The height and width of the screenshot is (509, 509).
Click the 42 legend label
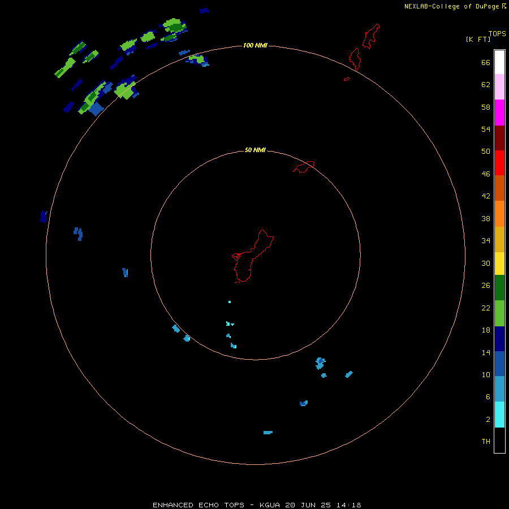pyautogui.click(x=486, y=196)
